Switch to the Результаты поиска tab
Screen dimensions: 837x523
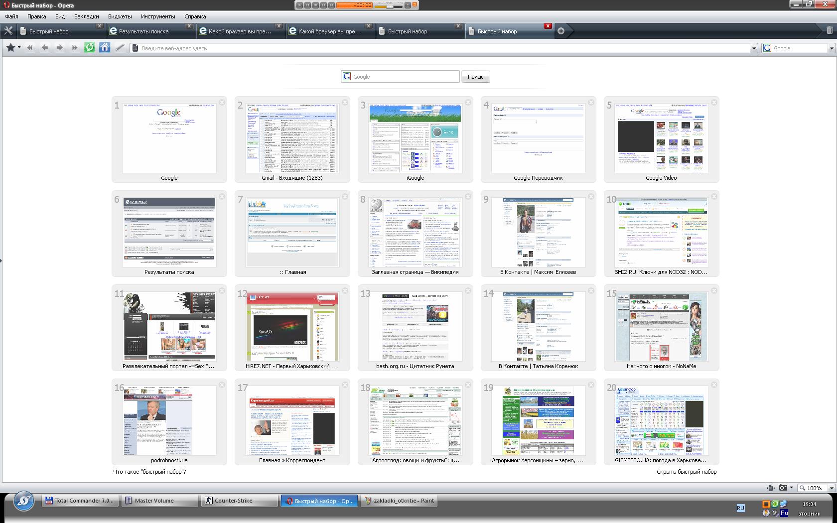150,31
